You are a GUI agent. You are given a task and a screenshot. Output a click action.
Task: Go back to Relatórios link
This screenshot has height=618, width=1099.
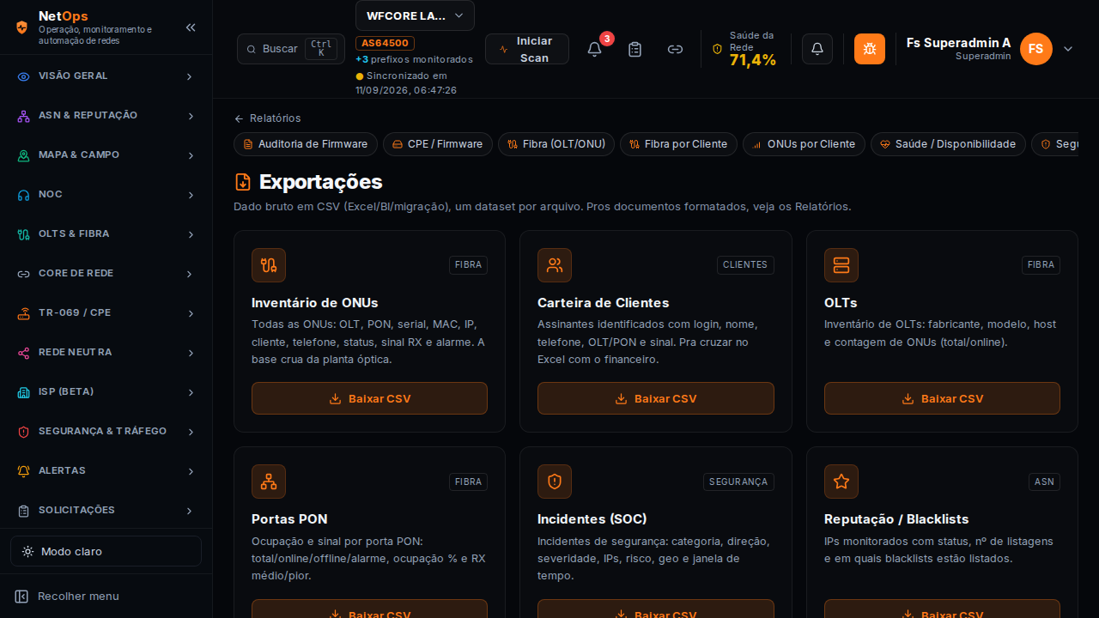click(x=268, y=118)
